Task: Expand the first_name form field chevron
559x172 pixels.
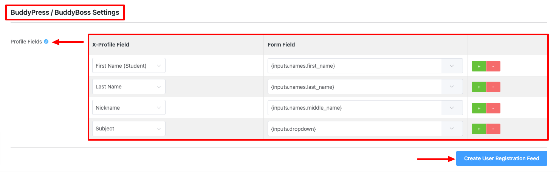Action: tap(452, 66)
